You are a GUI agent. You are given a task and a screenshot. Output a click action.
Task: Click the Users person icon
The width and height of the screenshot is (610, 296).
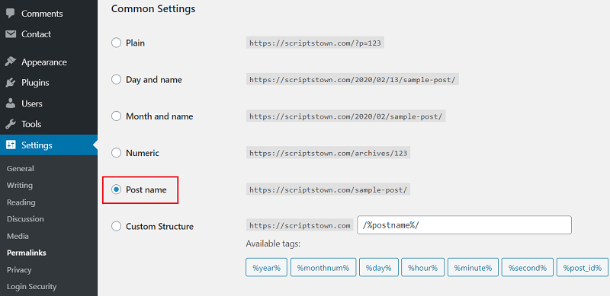(11, 103)
